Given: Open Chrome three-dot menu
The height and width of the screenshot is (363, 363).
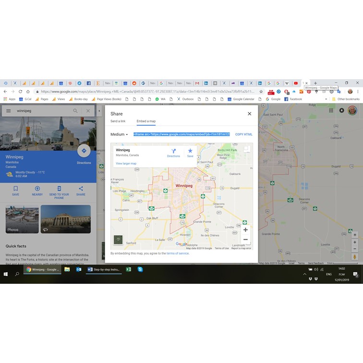Looking at the screenshot, I should (358, 92).
